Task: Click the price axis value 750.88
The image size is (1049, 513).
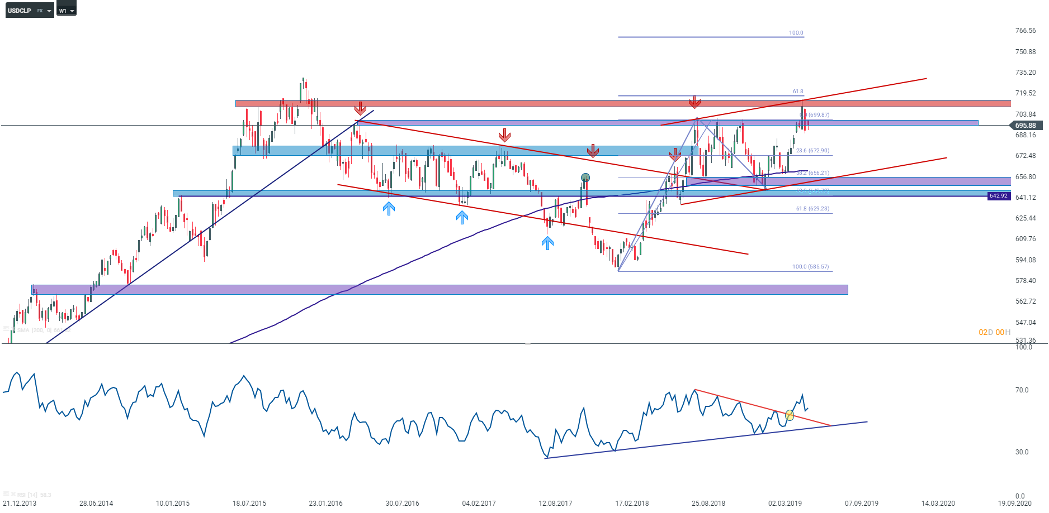Action: coord(1026,52)
